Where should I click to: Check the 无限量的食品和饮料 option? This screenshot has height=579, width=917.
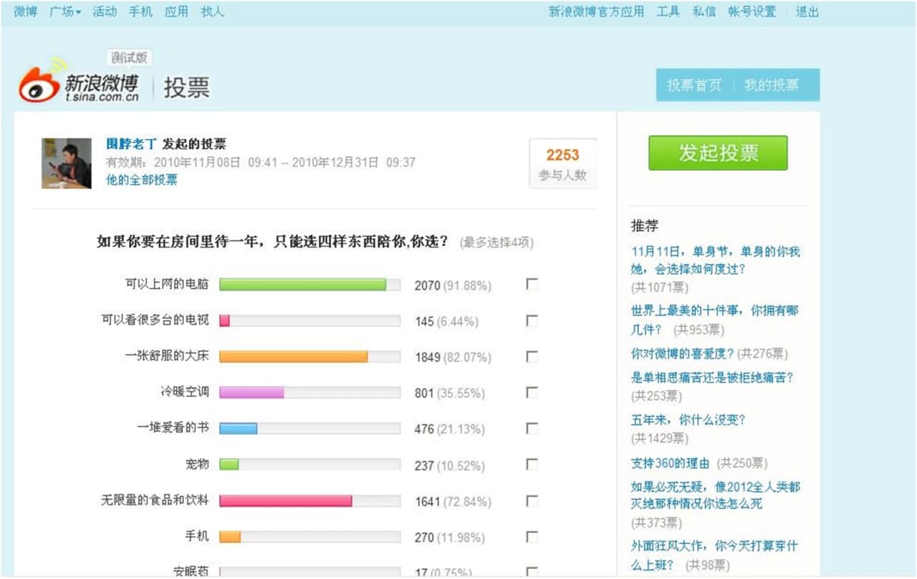(x=532, y=501)
